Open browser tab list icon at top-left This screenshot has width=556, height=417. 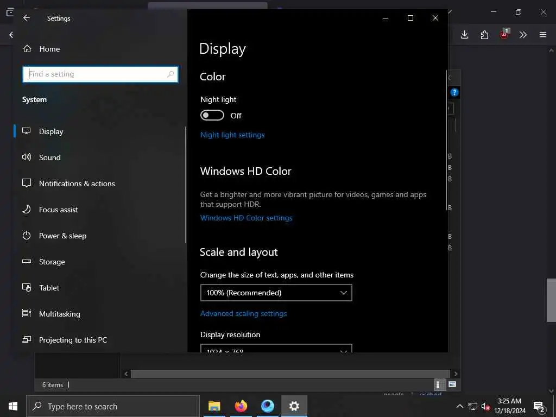point(10,12)
